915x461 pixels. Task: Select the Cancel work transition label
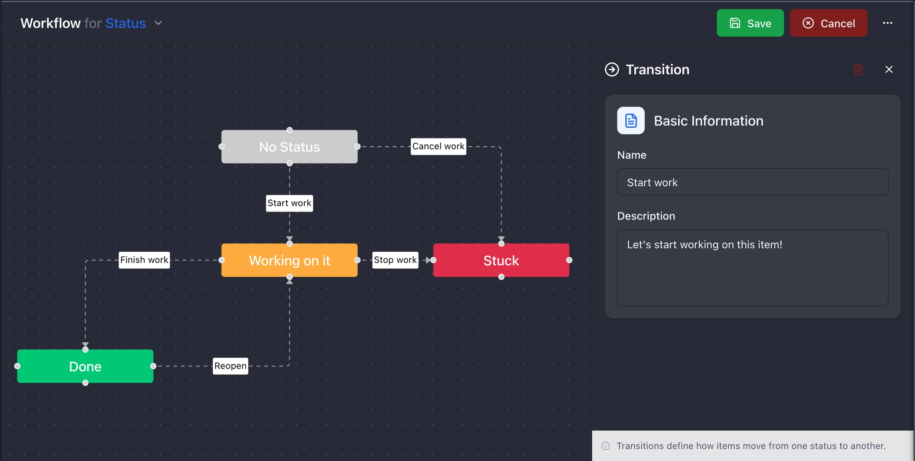(438, 147)
